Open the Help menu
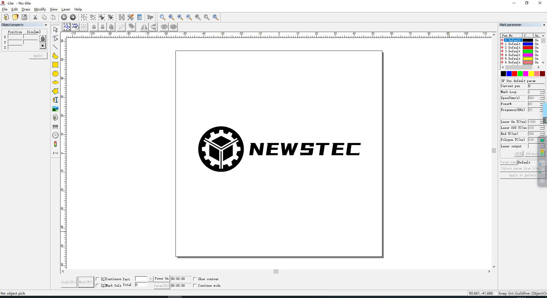Viewport: 547px width, 298px height. [78, 9]
